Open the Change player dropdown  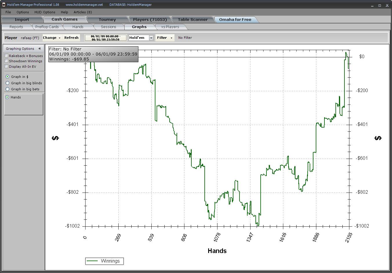(x=52, y=38)
